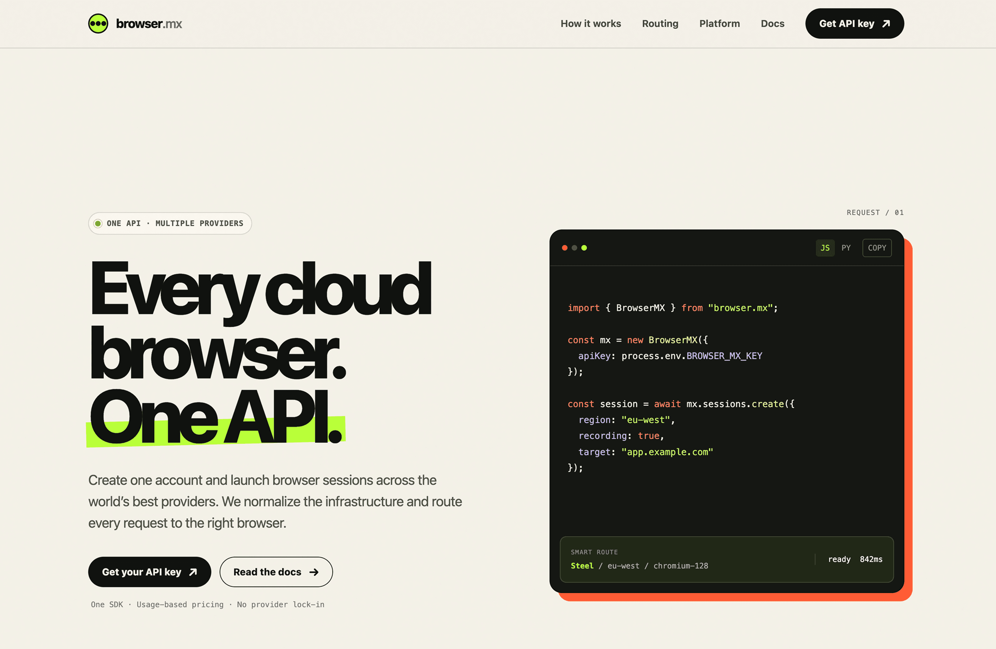
Task: Click the Get API key header button
Action: [854, 23]
